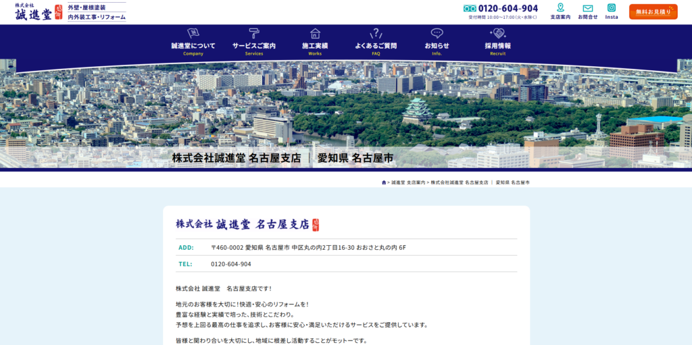Click the Nagoya castle banner image
Viewport: 692px width, 345px height.
(346, 114)
